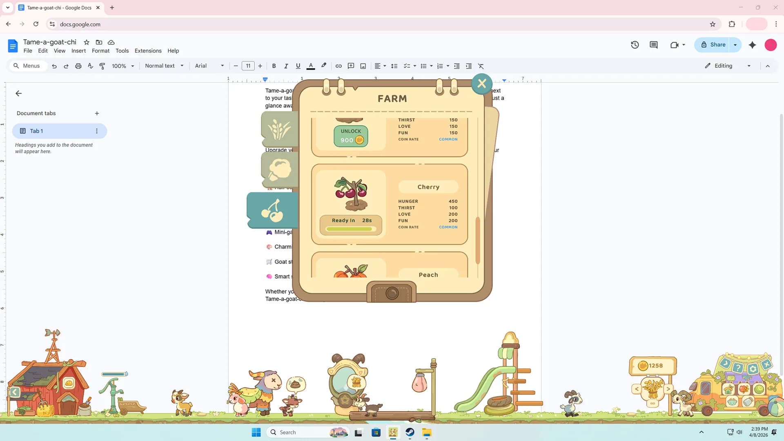Click the wheat bubble on the mirror
This screenshot has width=784, height=441.
tap(356, 382)
